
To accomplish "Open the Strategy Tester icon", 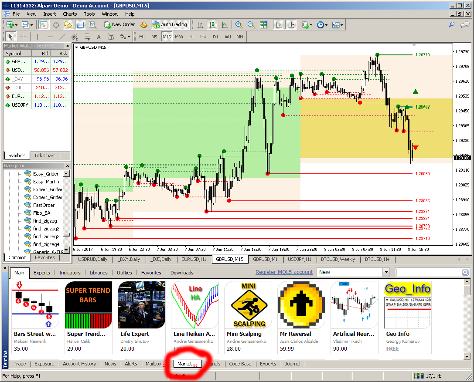I will (92, 25).
